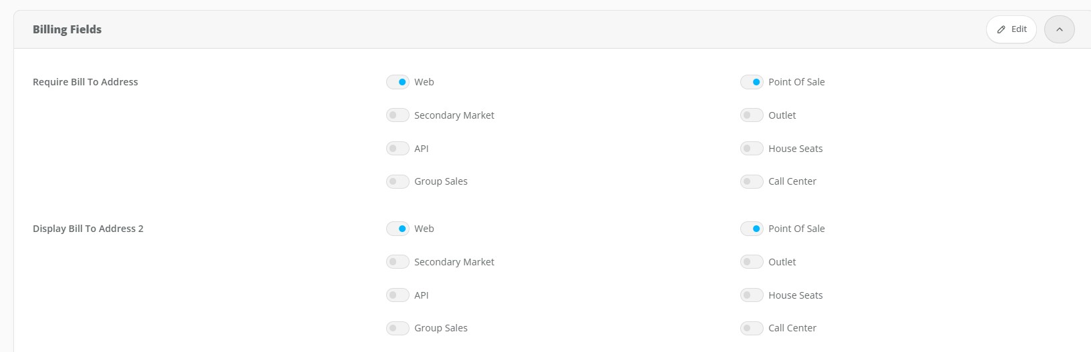The width and height of the screenshot is (1091, 352).
Task: Disable Web toggle for Display Bill To Address 2
Action: [x=398, y=229]
